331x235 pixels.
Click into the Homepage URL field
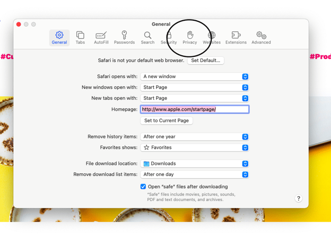click(195, 110)
